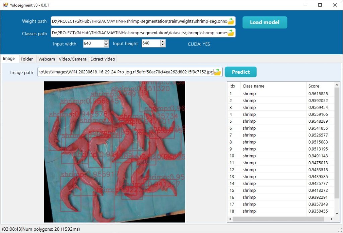Viewport: 343px width, 233px height.
Task: Select the Classes path text field
Action: [x=134, y=33]
